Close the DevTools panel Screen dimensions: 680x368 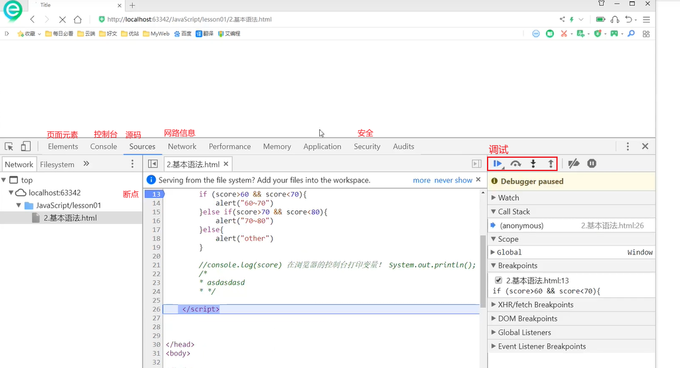coord(645,146)
